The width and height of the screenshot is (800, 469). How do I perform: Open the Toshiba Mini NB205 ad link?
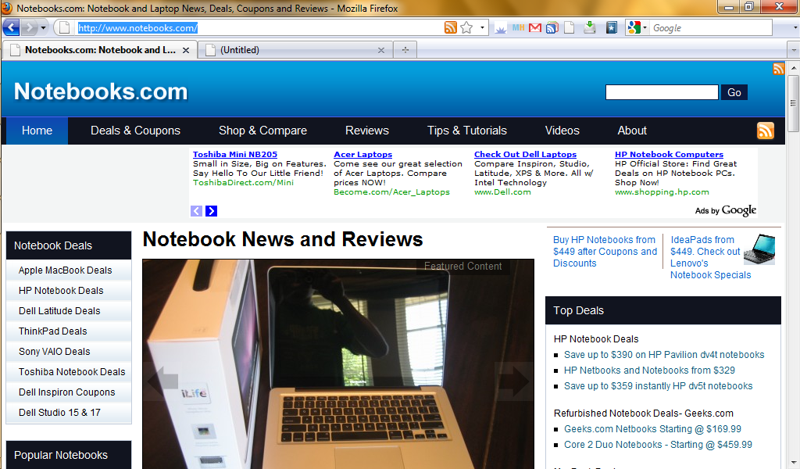pos(235,154)
